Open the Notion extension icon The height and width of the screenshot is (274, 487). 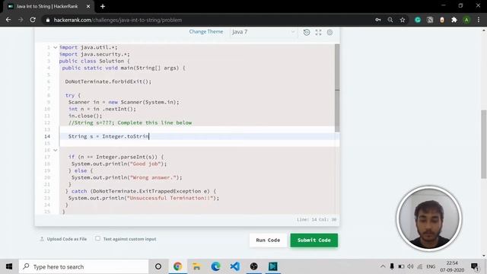click(x=430, y=20)
